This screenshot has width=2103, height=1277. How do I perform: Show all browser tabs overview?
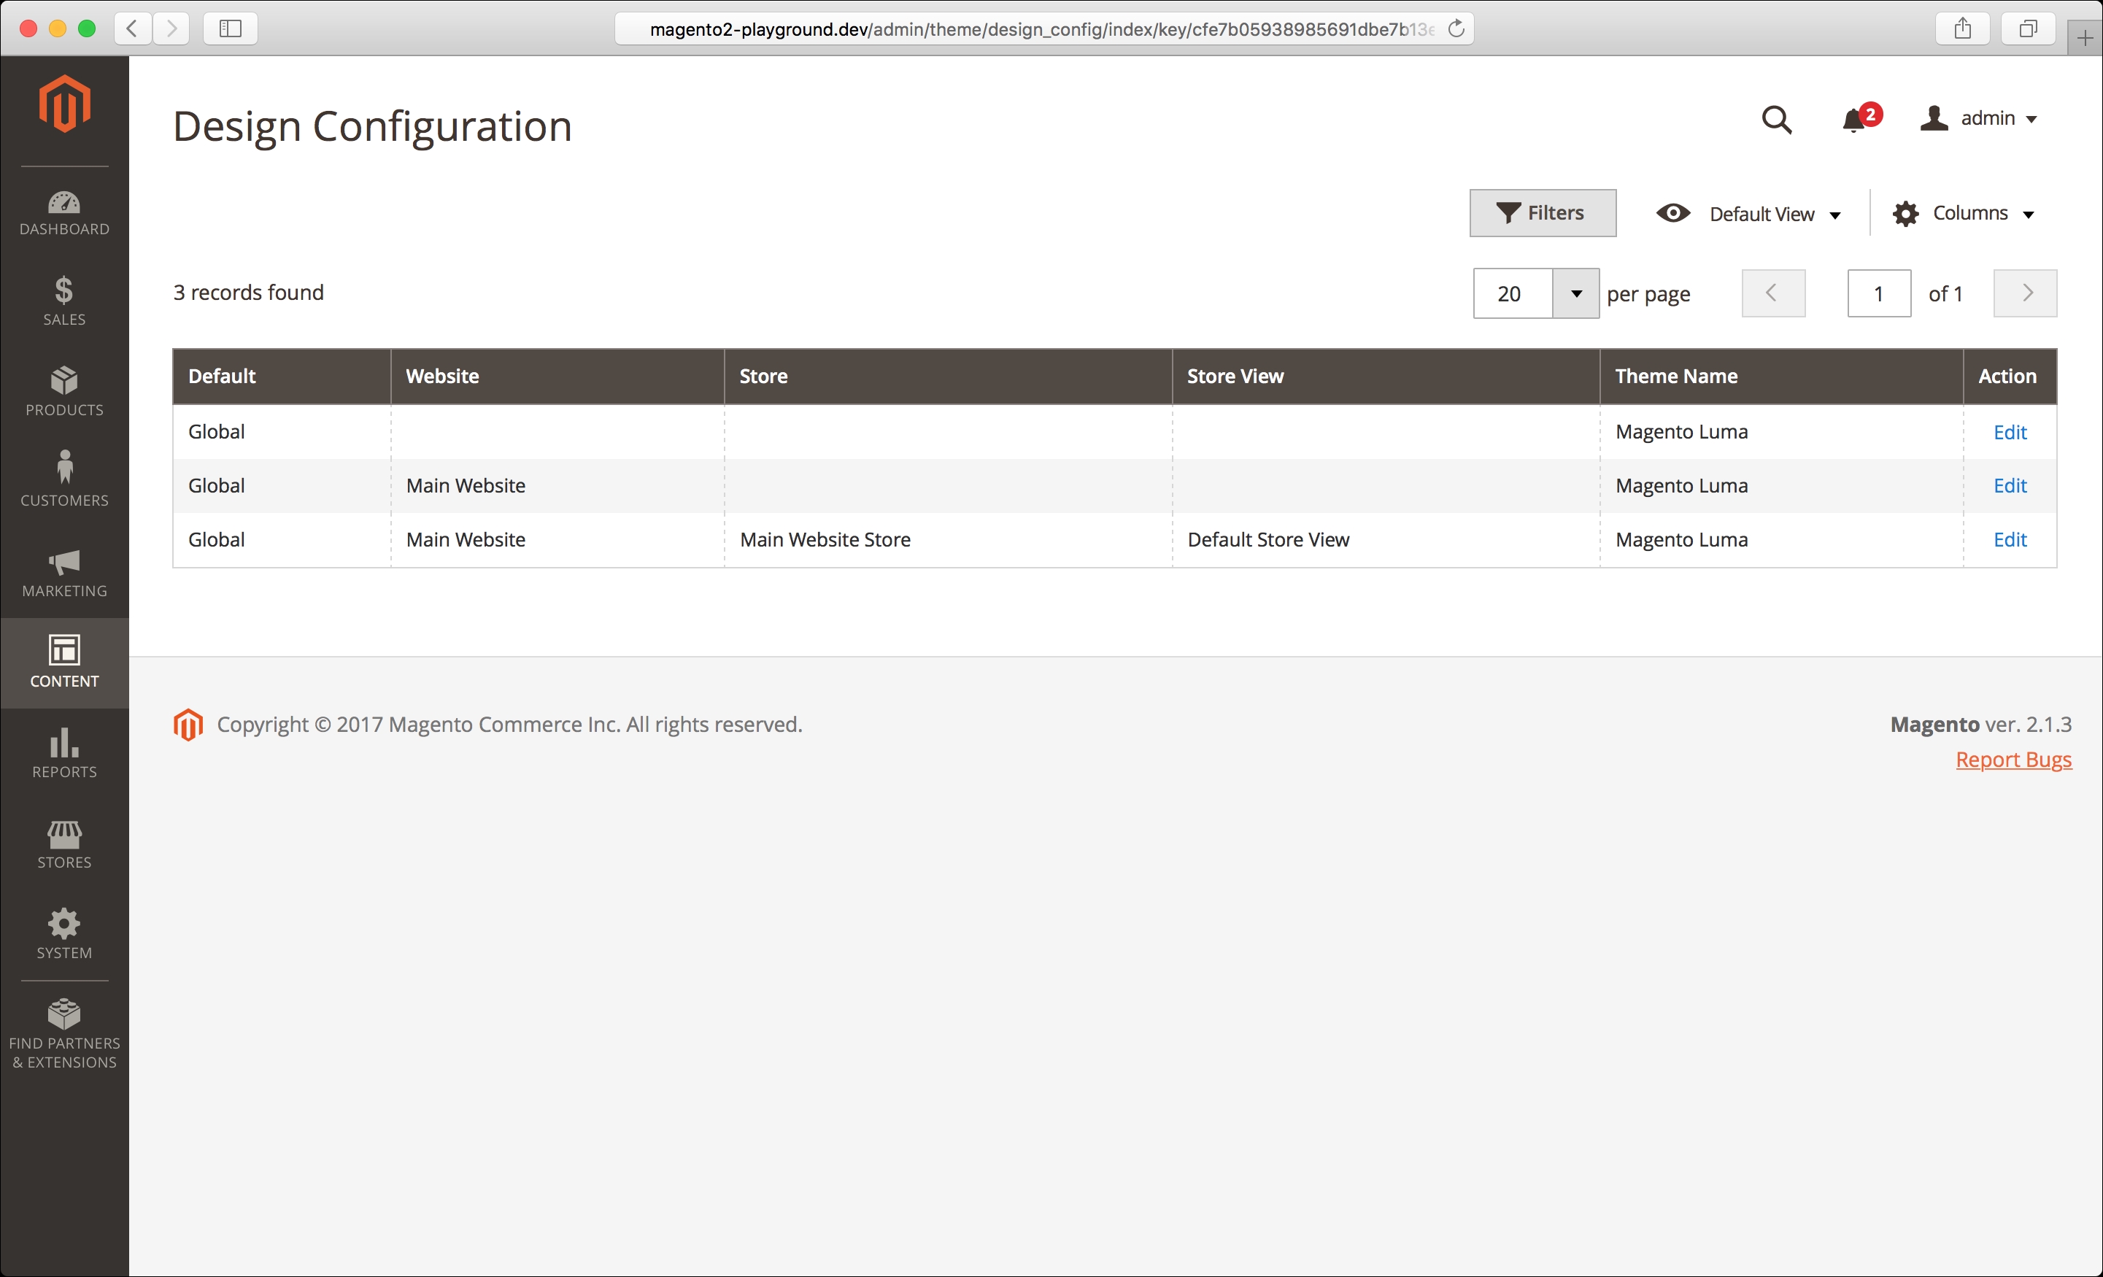coord(2028,28)
